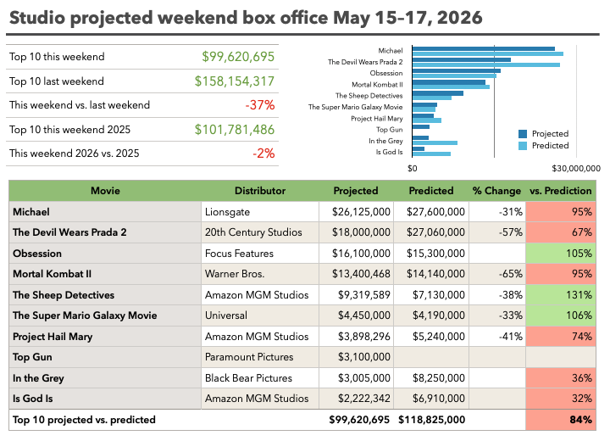This screenshot has height=441, width=610.
Task: Click the $4,450,000 projected value
Action: click(x=363, y=315)
